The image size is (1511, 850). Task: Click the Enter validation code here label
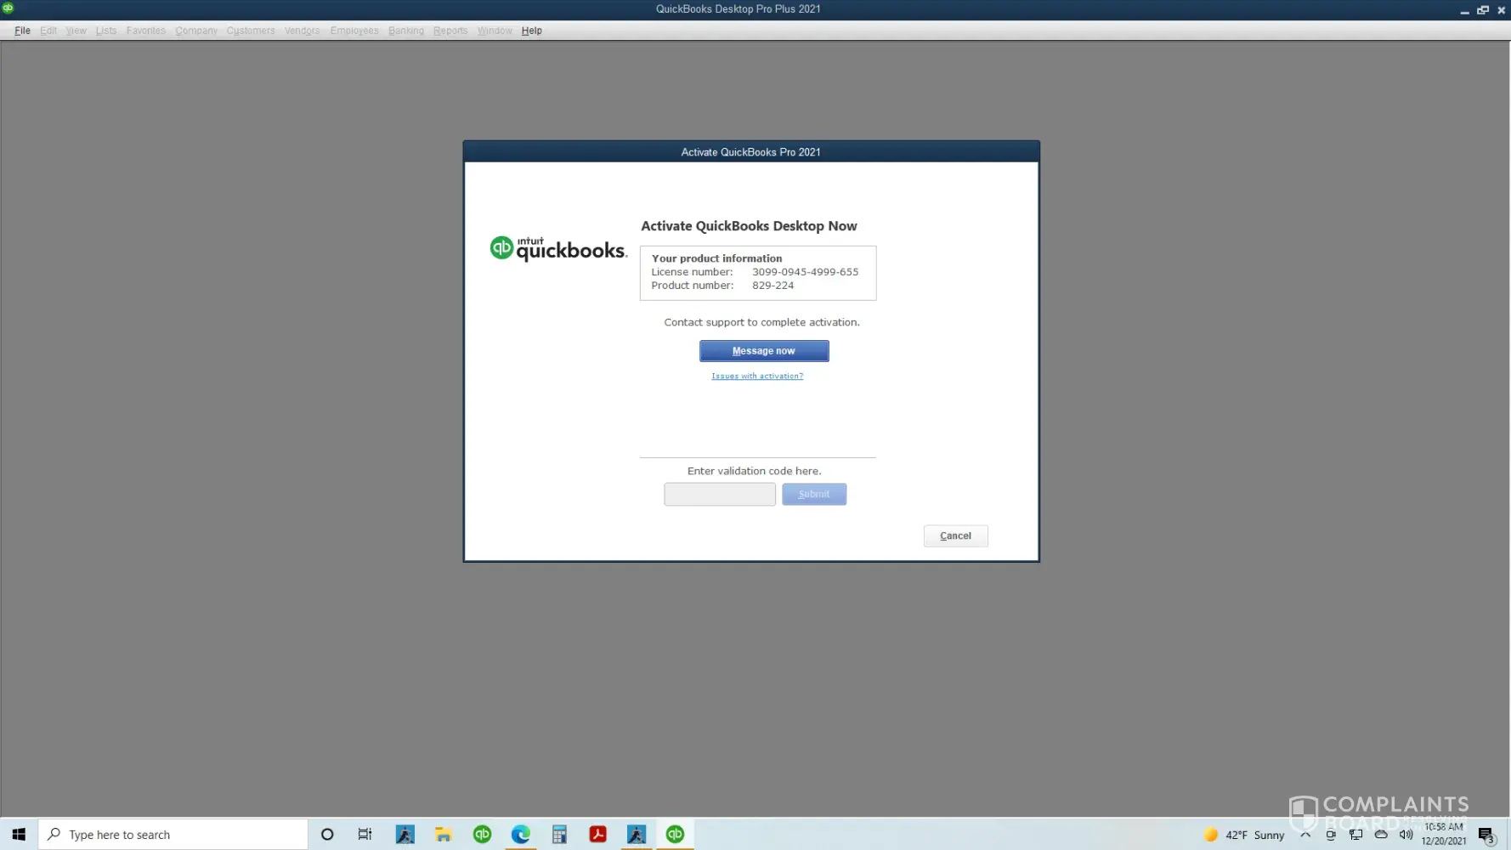point(754,471)
